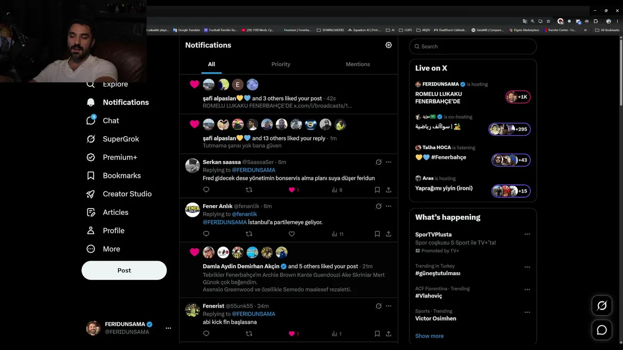Share Fenerist's tweet
The image size is (623, 350).
coord(388,333)
